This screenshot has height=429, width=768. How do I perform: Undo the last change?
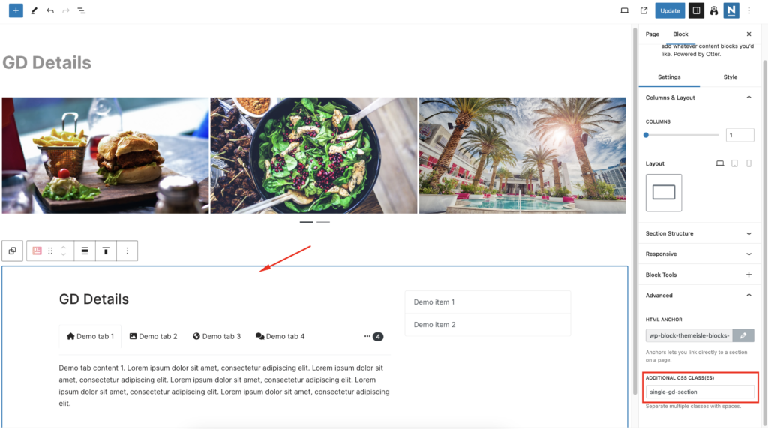50,10
